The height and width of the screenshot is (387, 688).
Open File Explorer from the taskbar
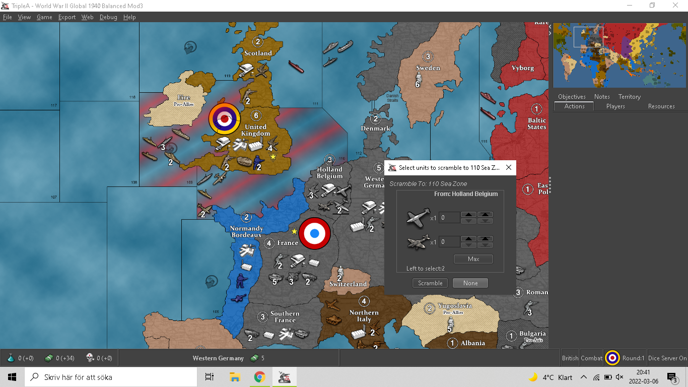click(x=235, y=377)
